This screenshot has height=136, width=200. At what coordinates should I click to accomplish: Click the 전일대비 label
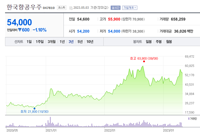coord(12,30)
